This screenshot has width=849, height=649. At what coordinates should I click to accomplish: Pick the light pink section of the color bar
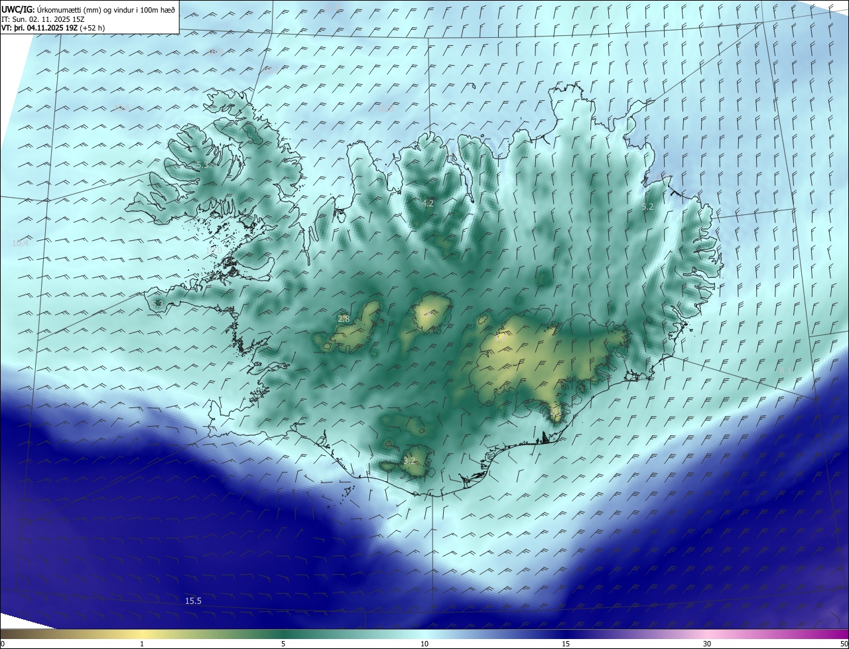(x=707, y=634)
